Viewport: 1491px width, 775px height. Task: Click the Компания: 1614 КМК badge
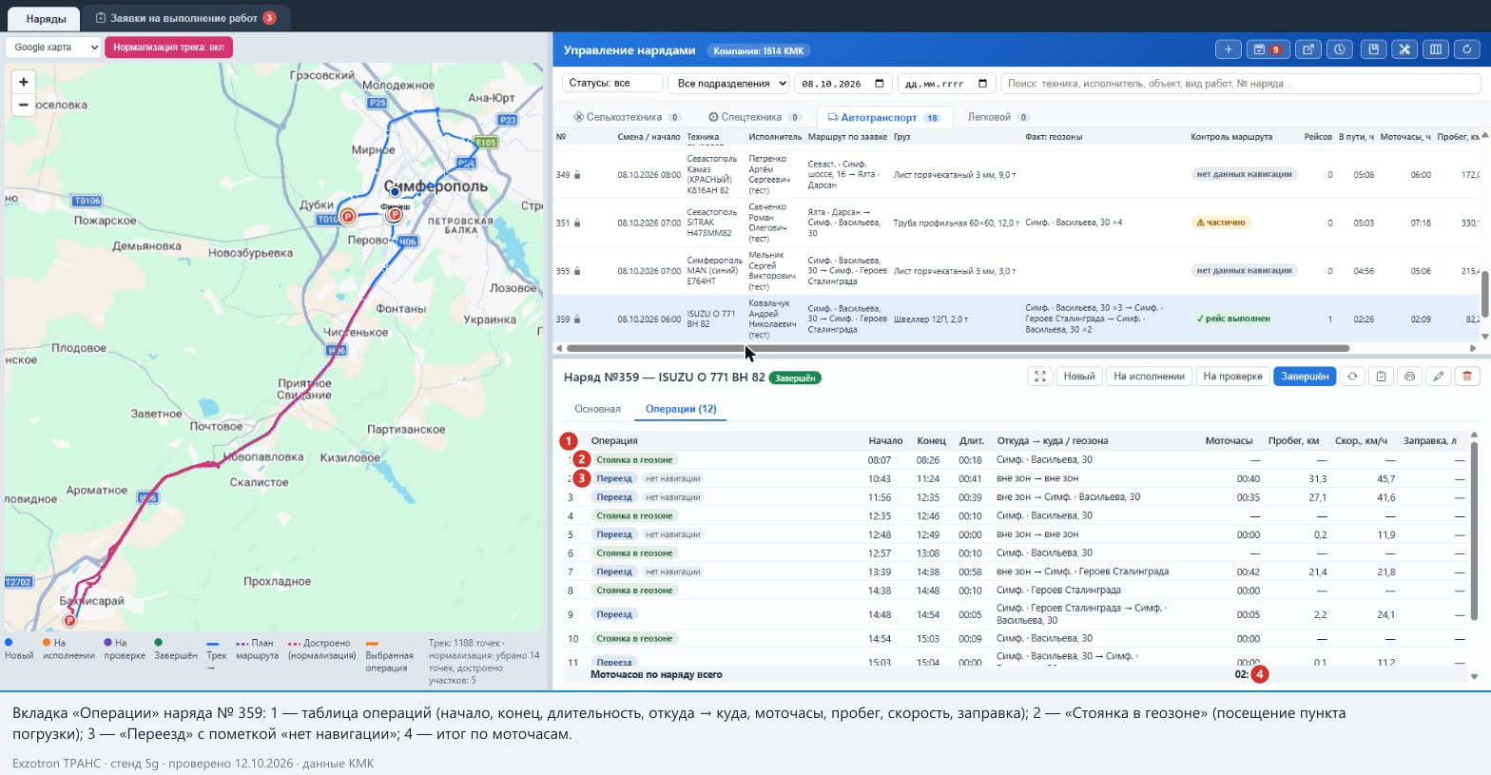pyautogui.click(x=760, y=50)
